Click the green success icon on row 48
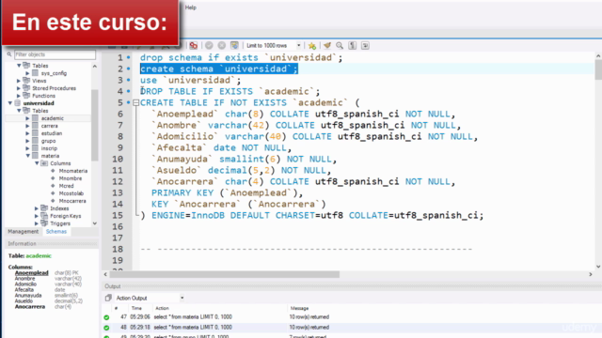 pyautogui.click(x=106, y=328)
